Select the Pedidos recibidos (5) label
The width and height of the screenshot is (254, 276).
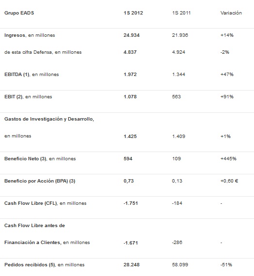click(x=45, y=265)
